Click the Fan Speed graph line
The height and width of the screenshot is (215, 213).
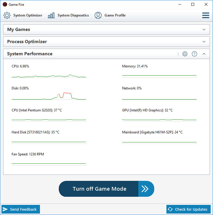pyautogui.click(x=49, y=164)
